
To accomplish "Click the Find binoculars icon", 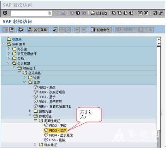I will [x=99, y=13].
